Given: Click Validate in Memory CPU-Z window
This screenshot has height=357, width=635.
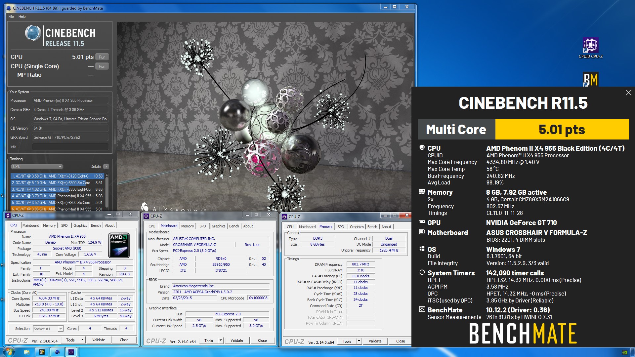Looking at the screenshot, I should (x=375, y=341).
